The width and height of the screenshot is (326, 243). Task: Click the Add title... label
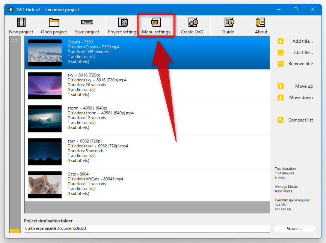pos(302,41)
